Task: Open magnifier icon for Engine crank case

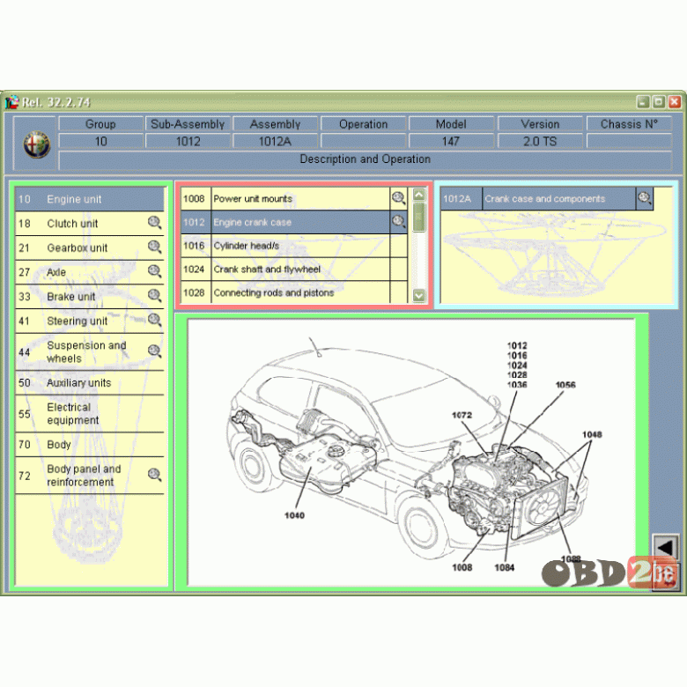Action: [398, 222]
